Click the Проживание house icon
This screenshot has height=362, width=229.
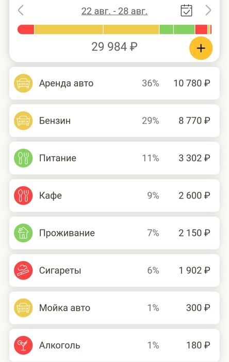23,233
